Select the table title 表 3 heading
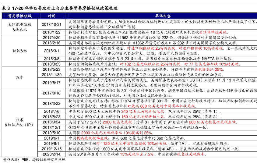257x167 pixels. click(x=60, y=8)
